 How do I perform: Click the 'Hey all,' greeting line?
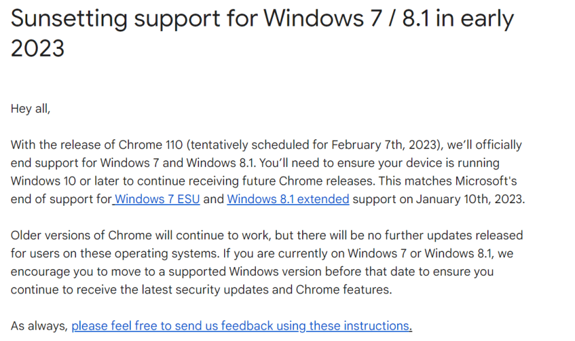tap(30, 109)
